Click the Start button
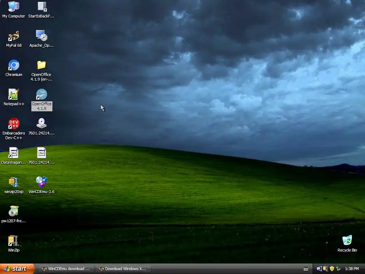This screenshot has height=274, width=365. 17,269
